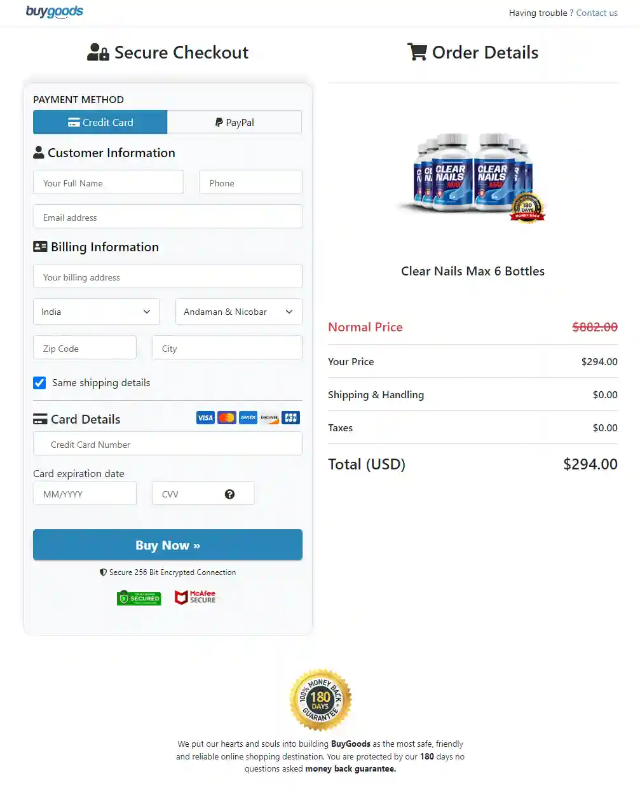Click the Email address input field
640x790 pixels.
[167, 217]
